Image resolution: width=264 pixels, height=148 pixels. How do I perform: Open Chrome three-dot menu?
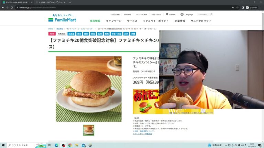point(261,8)
